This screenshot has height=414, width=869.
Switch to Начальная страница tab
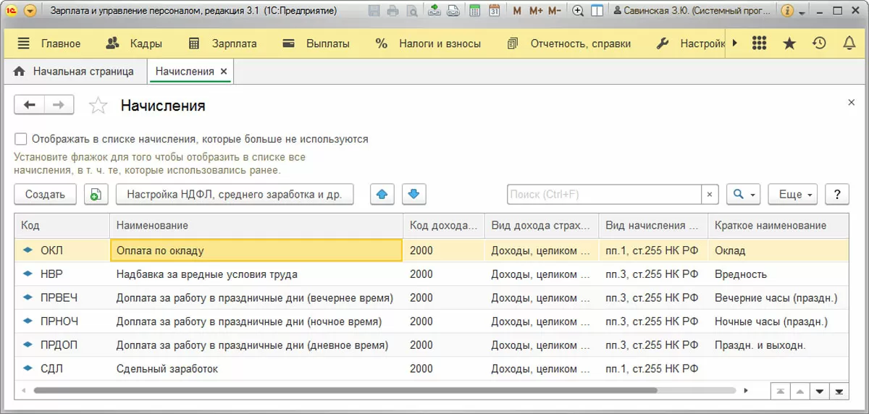point(74,72)
